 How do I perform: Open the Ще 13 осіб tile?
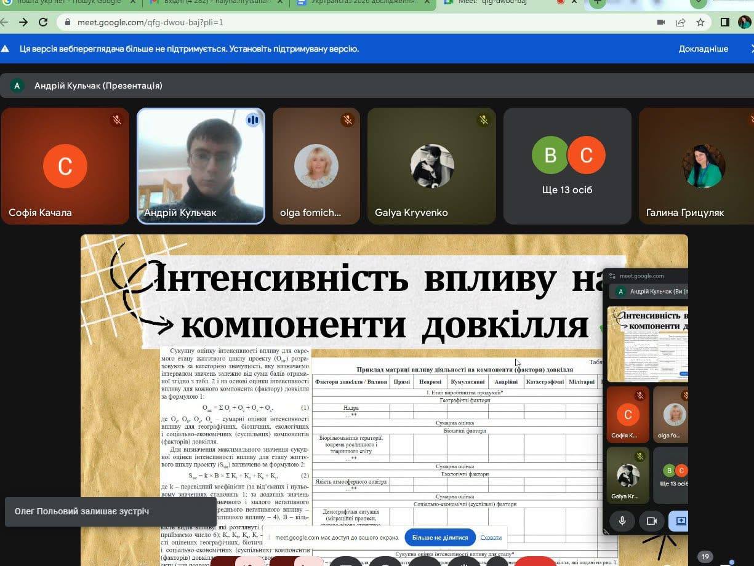568,166
